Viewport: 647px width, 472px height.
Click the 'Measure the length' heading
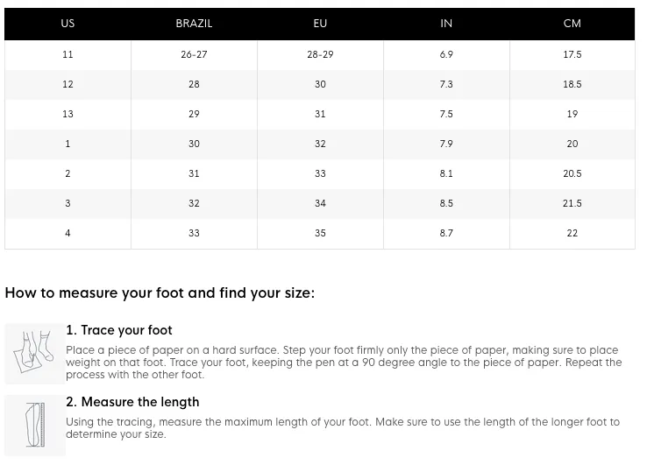(x=132, y=402)
